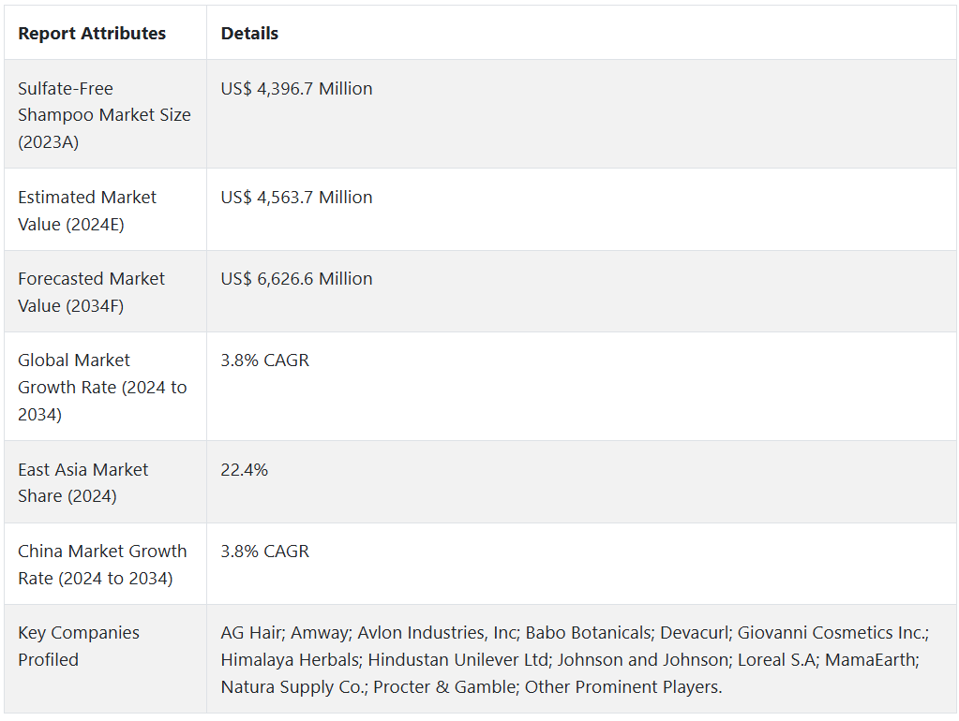Select the Forecasted Market Value (2034F) cell
The height and width of the screenshot is (721, 959).
coord(91,292)
